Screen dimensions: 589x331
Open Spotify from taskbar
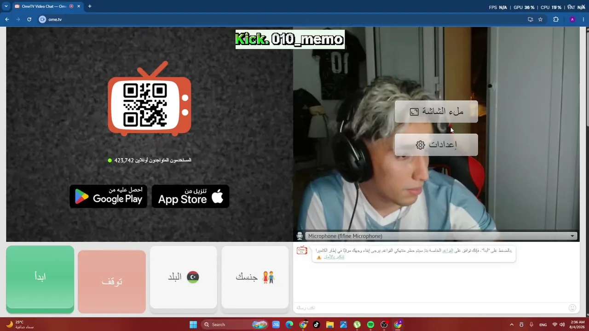click(x=370, y=325)
